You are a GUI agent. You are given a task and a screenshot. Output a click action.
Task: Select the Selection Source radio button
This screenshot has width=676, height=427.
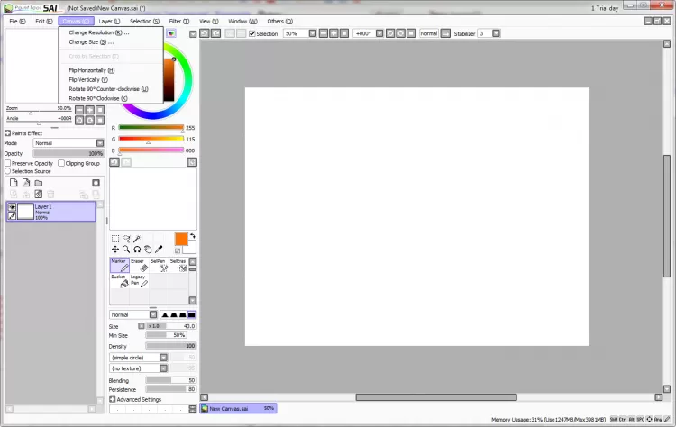pyautogui.click(x=8, y=171)
